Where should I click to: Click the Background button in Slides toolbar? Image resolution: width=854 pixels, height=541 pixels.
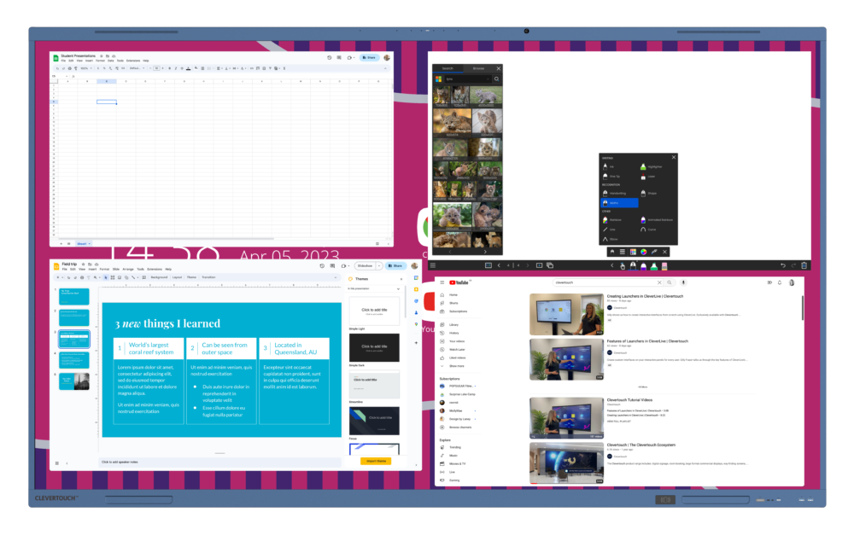159,277
